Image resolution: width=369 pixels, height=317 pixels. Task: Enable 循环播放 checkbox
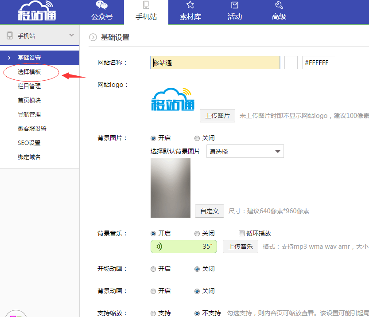(241, 234)
